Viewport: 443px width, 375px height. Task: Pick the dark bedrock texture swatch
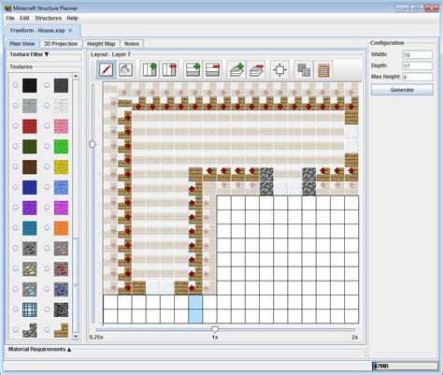(61, 310)
